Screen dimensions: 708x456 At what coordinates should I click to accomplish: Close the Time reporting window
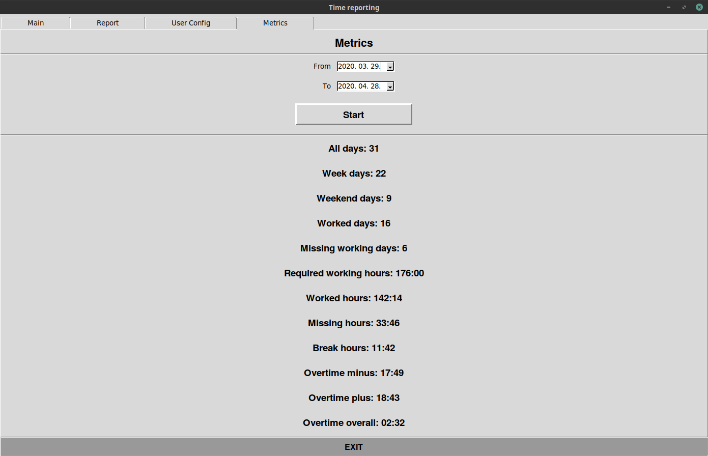(699, 7)
